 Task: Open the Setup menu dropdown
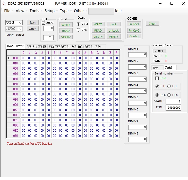[49, 11]
